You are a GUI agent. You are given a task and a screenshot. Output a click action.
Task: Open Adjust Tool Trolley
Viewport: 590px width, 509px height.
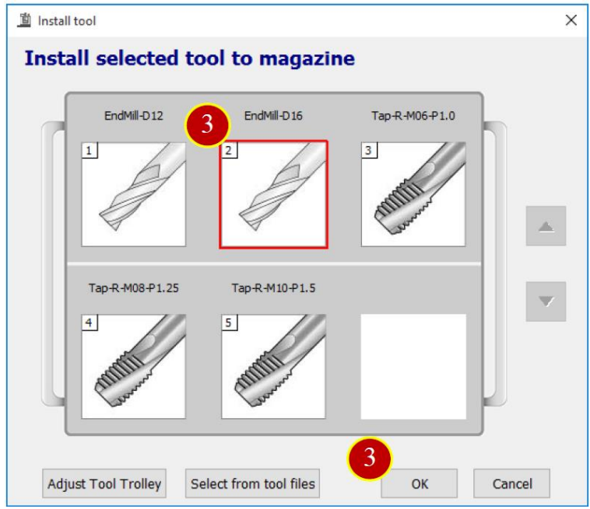pyautogui.click(x=104, y=483)
